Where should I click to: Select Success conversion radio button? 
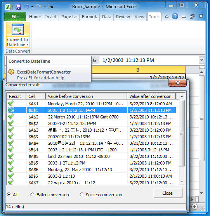(x=82, y=195)
